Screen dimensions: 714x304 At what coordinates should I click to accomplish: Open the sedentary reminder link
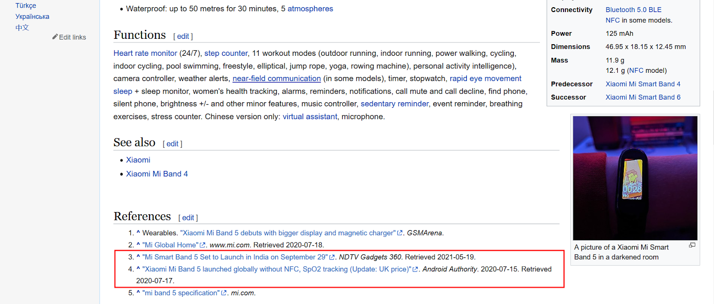point(394,104)
